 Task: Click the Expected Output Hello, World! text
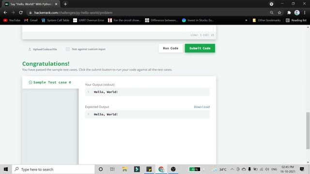tap(106, 115)
